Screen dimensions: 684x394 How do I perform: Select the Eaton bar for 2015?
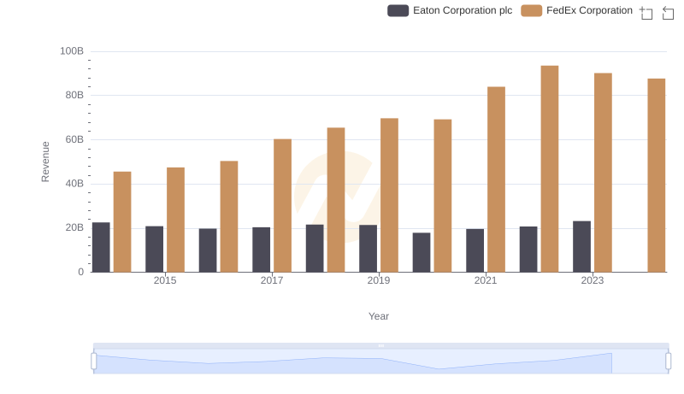tap(155, 249)
